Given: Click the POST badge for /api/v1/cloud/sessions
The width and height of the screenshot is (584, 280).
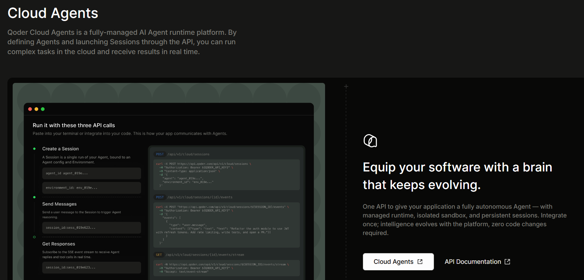Looking at the screenshot, I should [x=160, y=154].
